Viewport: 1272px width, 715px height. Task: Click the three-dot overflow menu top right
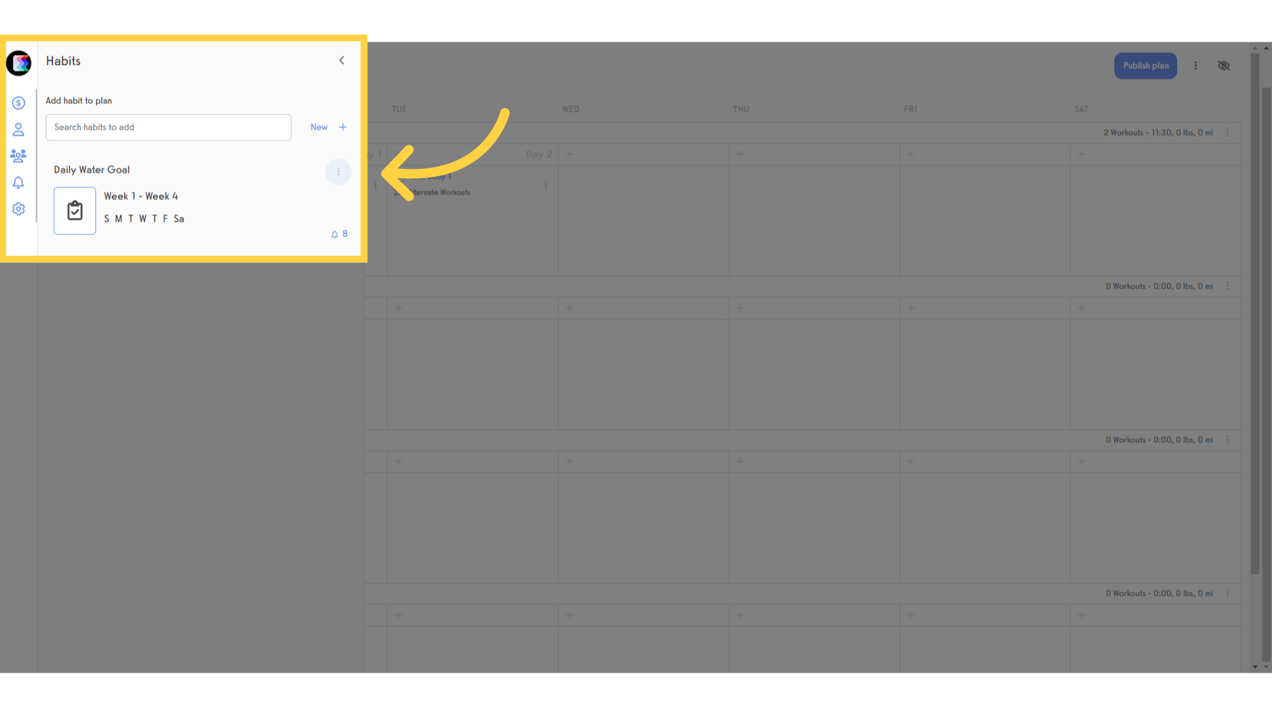click(x=1196, y=66)
